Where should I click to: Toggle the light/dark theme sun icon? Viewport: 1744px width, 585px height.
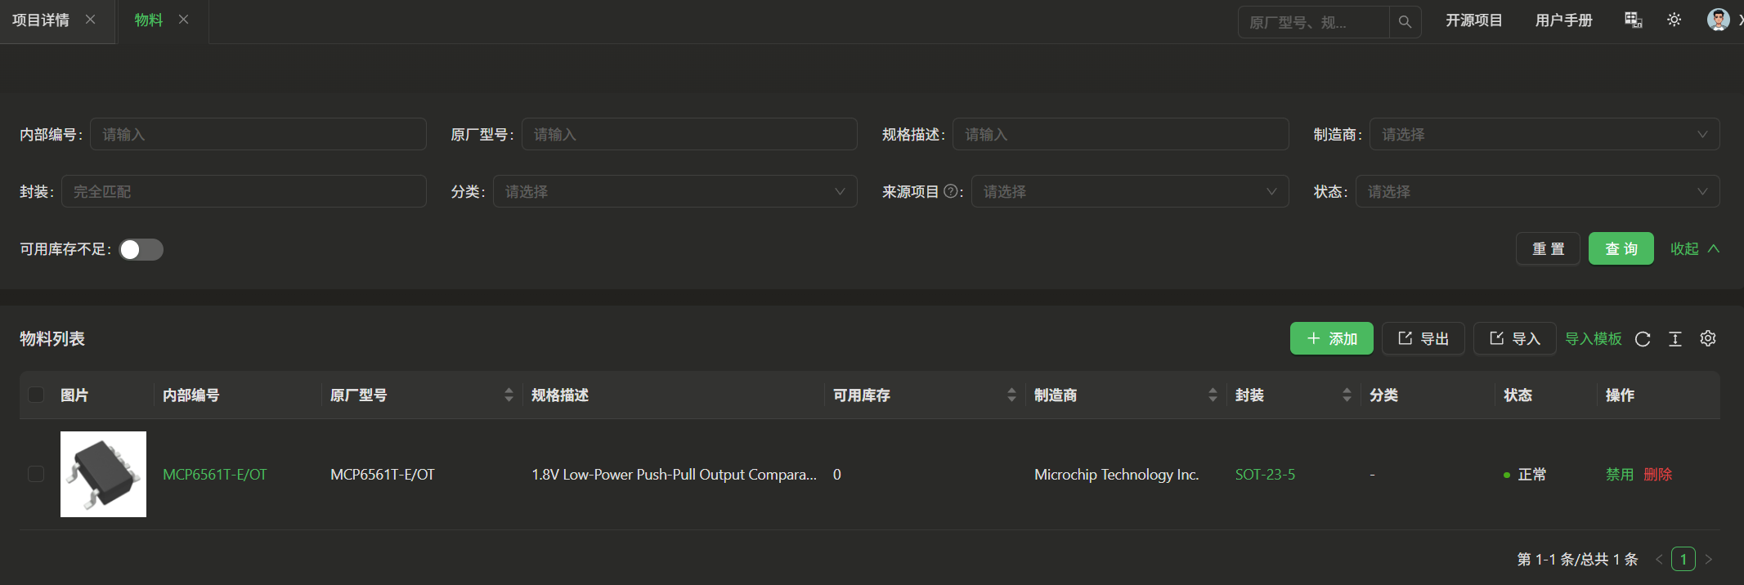pyautogui.click(x=1674, y=20)
